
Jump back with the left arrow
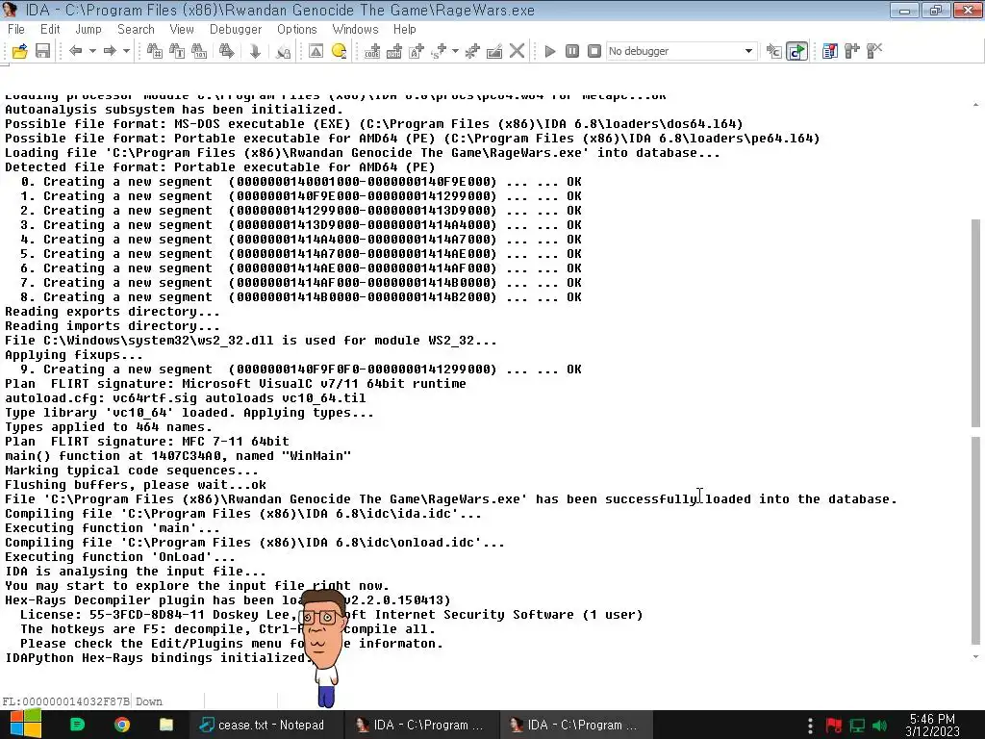[76, 51]
